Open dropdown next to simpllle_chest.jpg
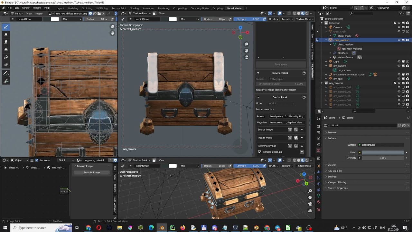 point(302,152)
